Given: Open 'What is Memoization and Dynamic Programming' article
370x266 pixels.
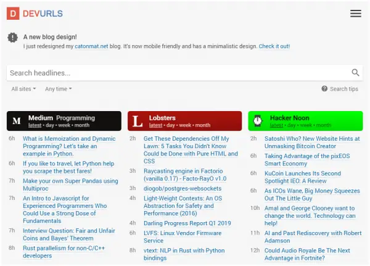Looking at the screenshot, I should pyautogui.click(x=69, y=146).
